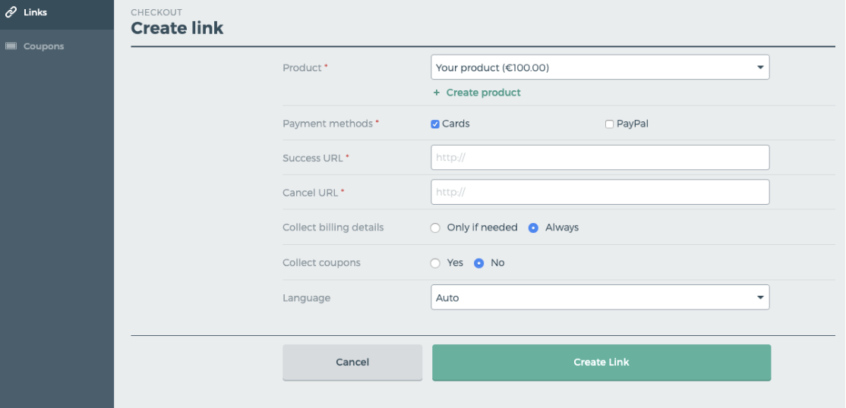Viewport: 846px width, 408px height.
Task: Open the Links sidebar menu item
Action: coord(35,12)
